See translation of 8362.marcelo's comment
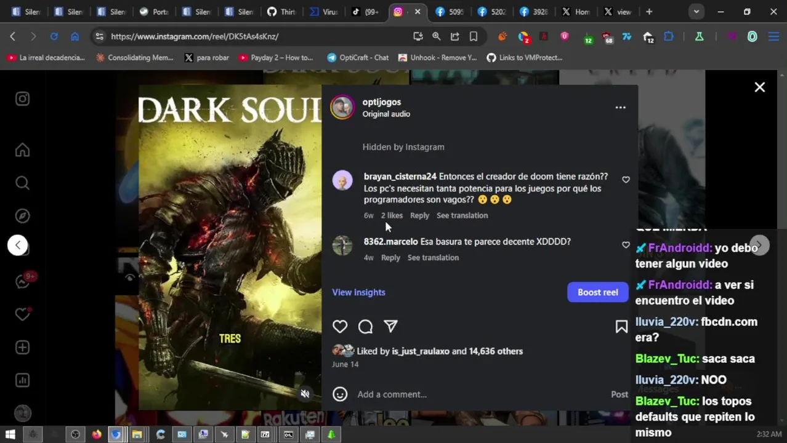The width and height of the screenshot is (787, 443). 433,258
